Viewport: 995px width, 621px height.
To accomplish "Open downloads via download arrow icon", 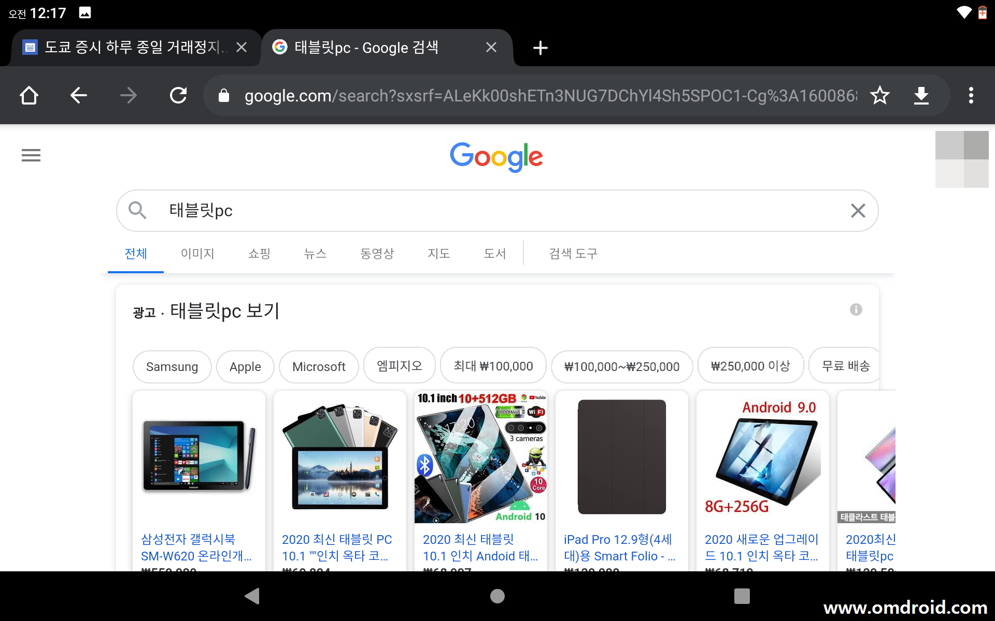I will click(921, 95).
